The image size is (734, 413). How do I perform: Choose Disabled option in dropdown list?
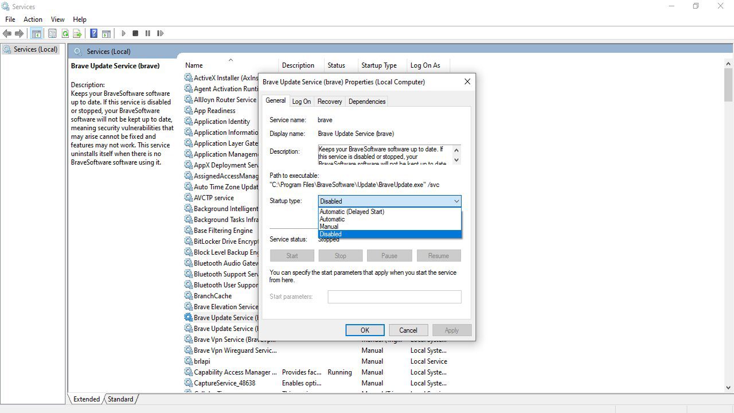point(390,234)
